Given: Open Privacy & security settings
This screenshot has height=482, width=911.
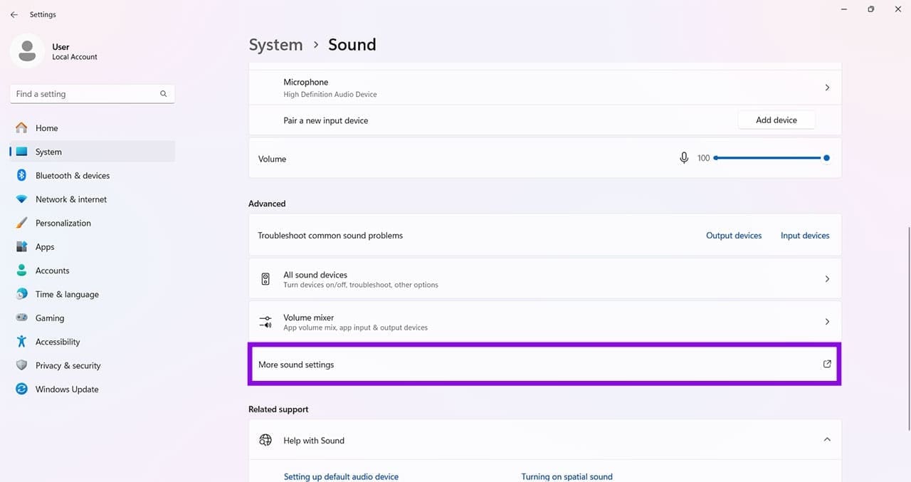Looking at the screenshot, I should 93,365.
